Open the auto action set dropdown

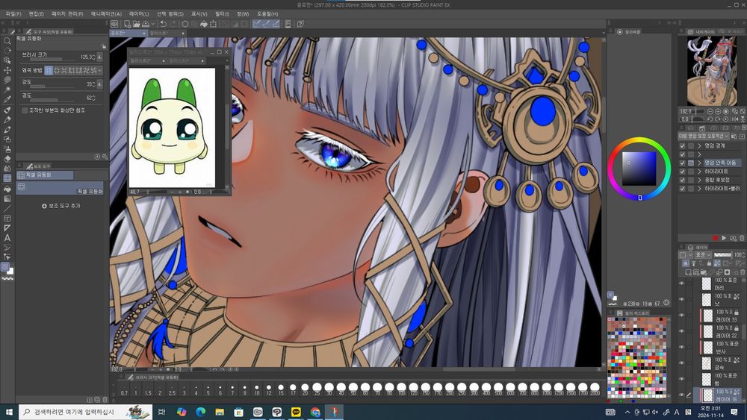(x=704, y=136)
